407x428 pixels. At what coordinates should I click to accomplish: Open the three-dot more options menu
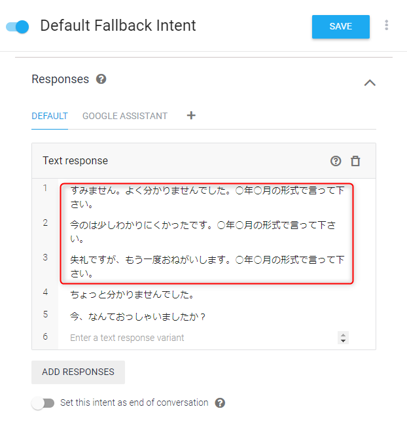387,25
